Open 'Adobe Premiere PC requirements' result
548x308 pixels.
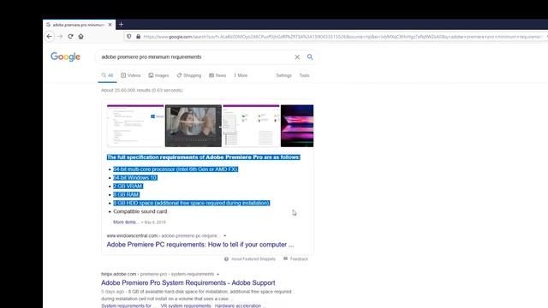coord(200,245)
